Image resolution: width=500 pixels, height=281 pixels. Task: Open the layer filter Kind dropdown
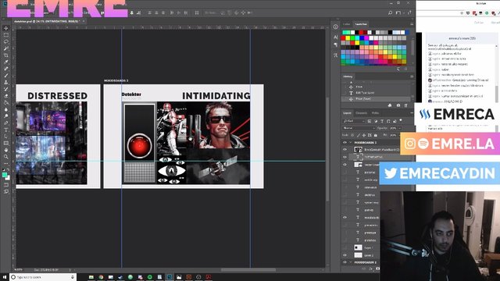click(353, 121)
